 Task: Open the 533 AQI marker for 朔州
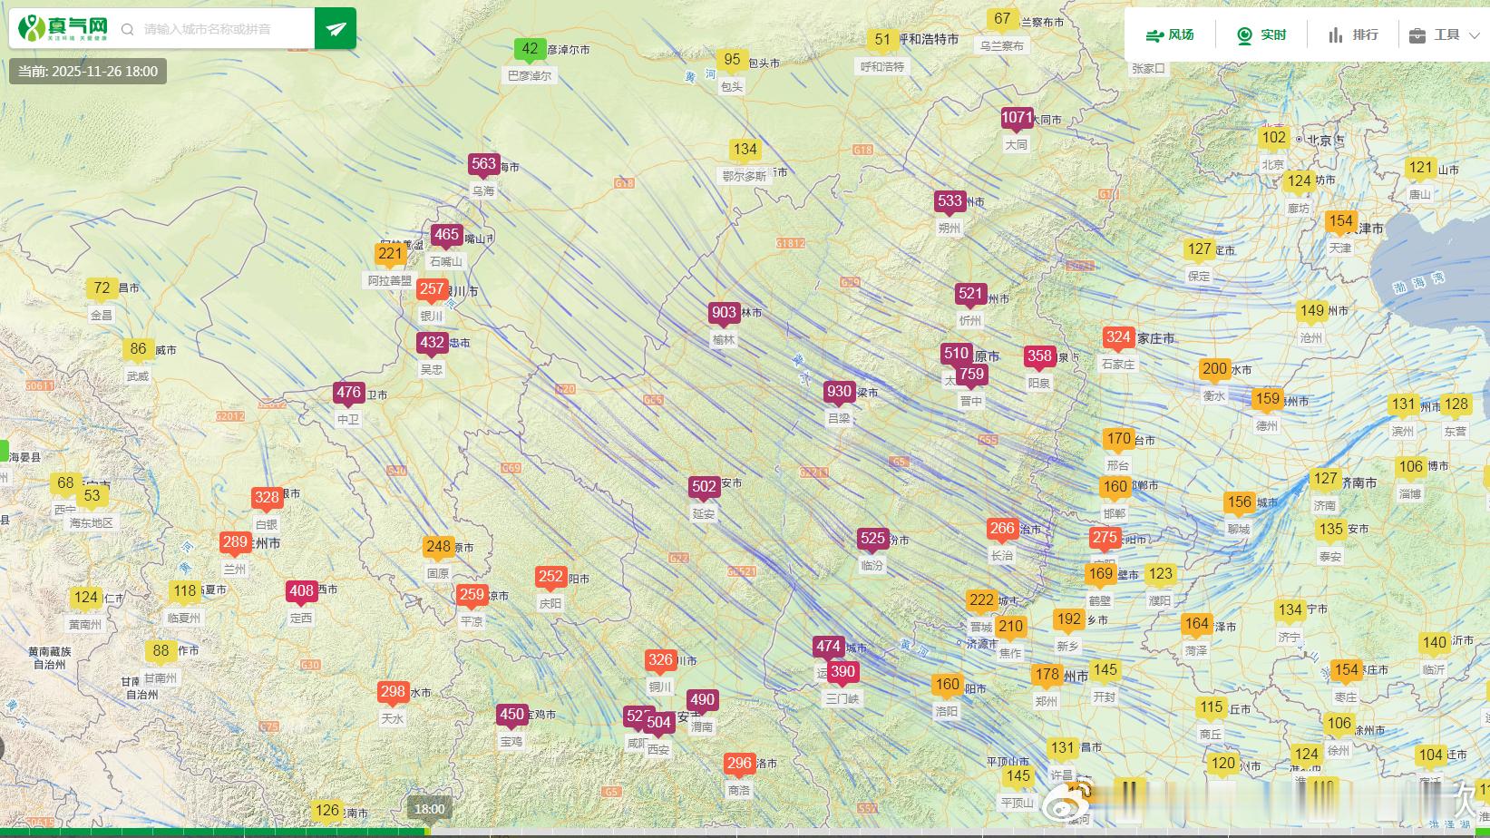tap(950, 202)
